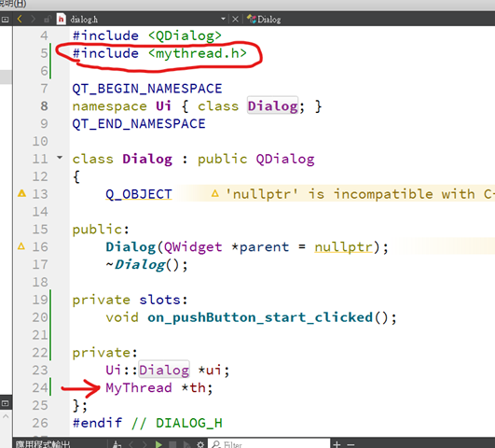Click the Dialog constructor name on line 16
Image resolution: width=495 pixels, height=448 pixels.
(x=131, y=246)
